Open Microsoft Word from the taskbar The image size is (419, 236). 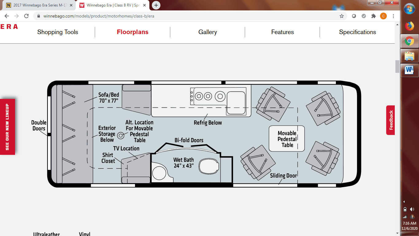pos(409,70)
